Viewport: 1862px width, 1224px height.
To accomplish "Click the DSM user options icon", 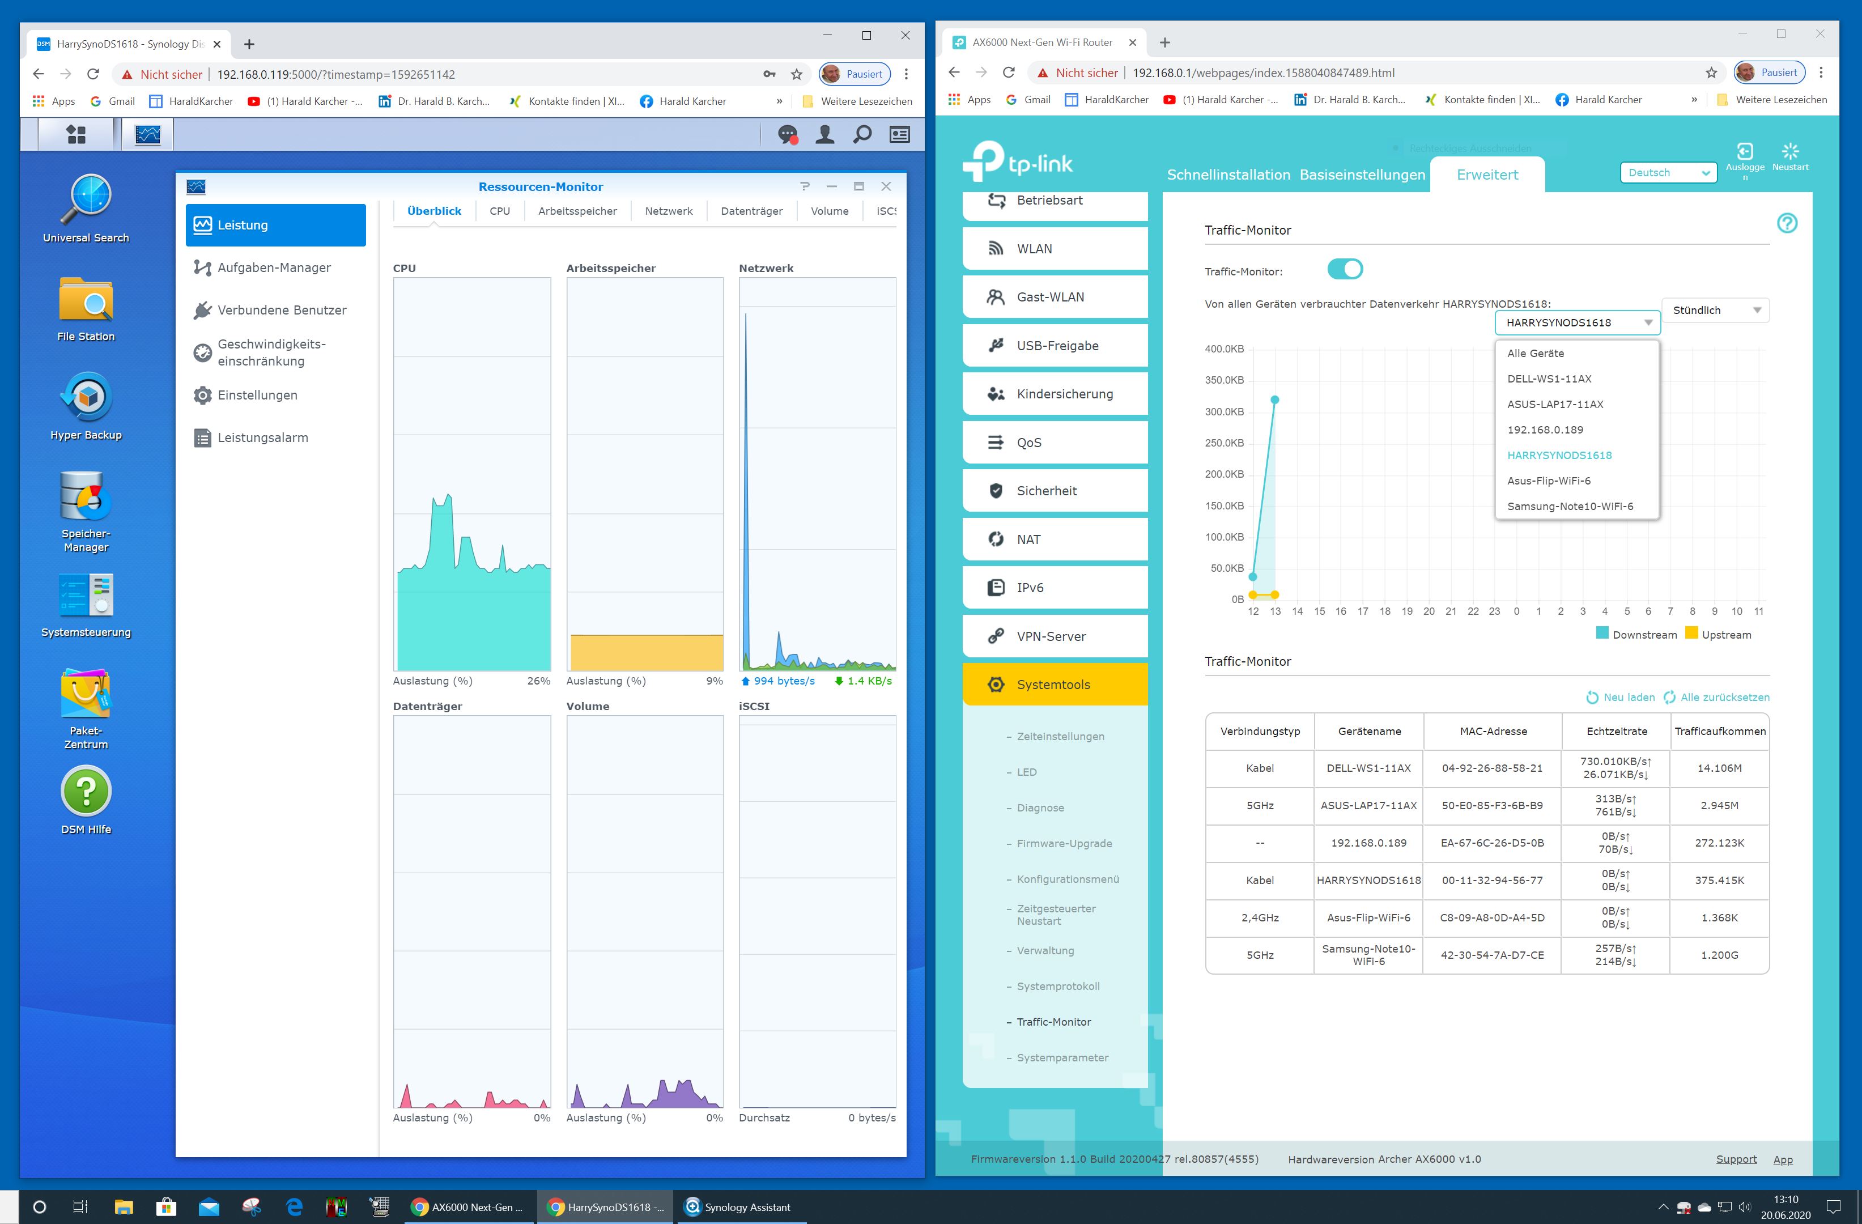I will pyautogui.click(x=824, y=135).
